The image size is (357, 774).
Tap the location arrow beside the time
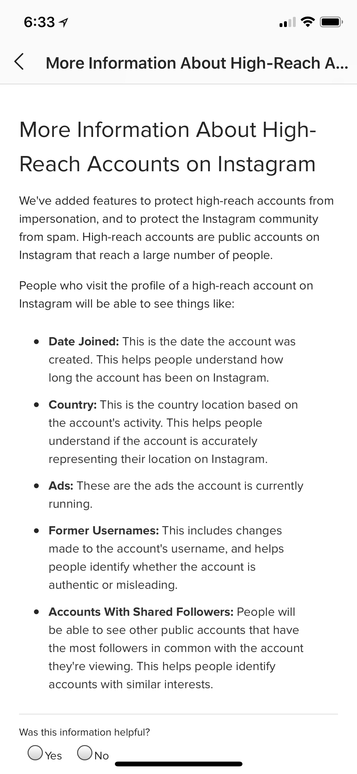click(64, 23)
